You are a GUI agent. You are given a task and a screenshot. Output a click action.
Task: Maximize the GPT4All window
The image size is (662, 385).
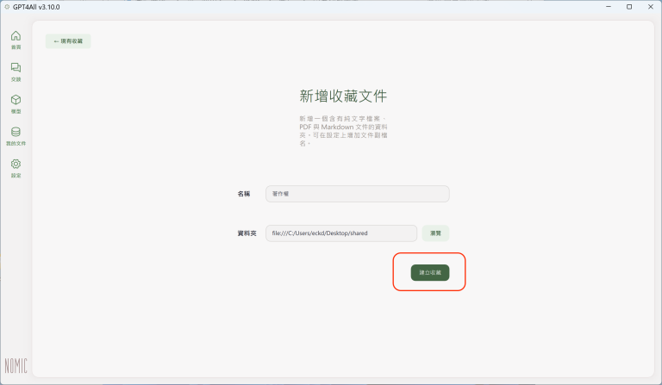628,6
